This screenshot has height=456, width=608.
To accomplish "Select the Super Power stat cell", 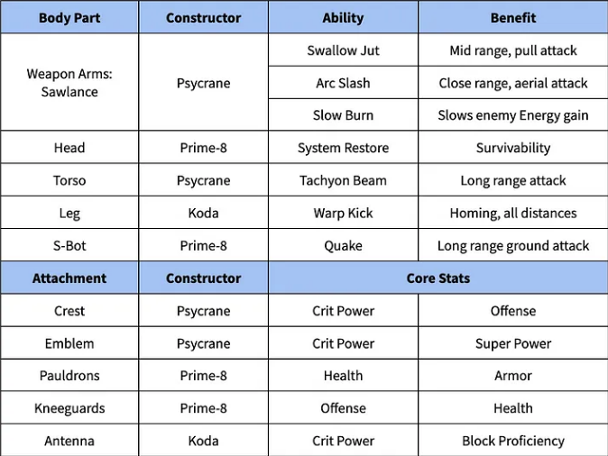I will [x=513, y=343].
